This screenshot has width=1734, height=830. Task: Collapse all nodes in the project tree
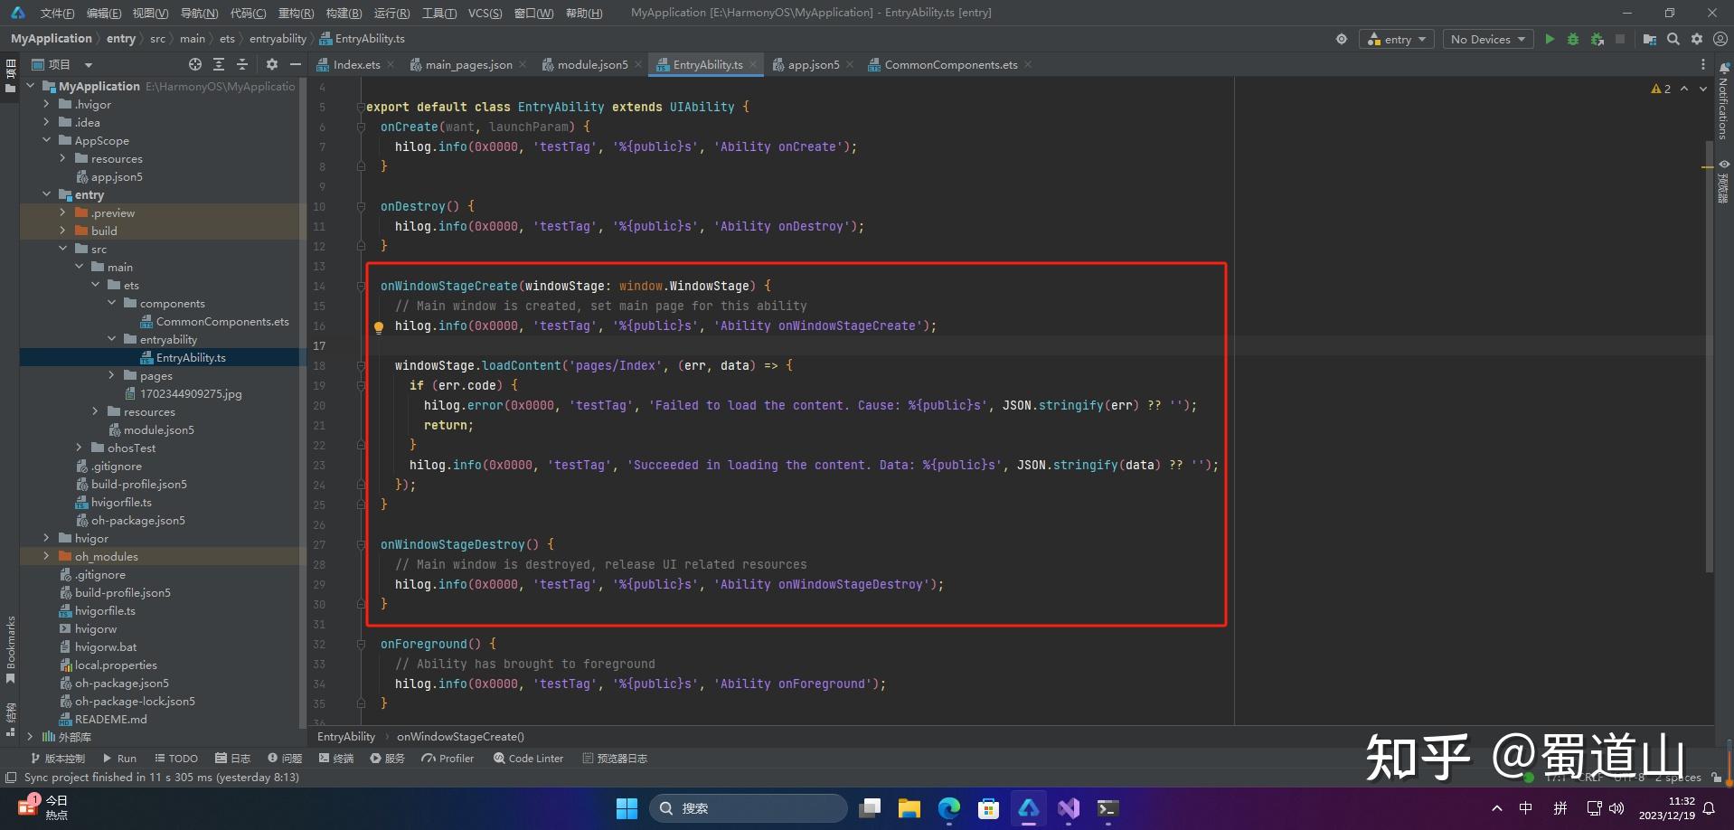(x=242, y=64)
